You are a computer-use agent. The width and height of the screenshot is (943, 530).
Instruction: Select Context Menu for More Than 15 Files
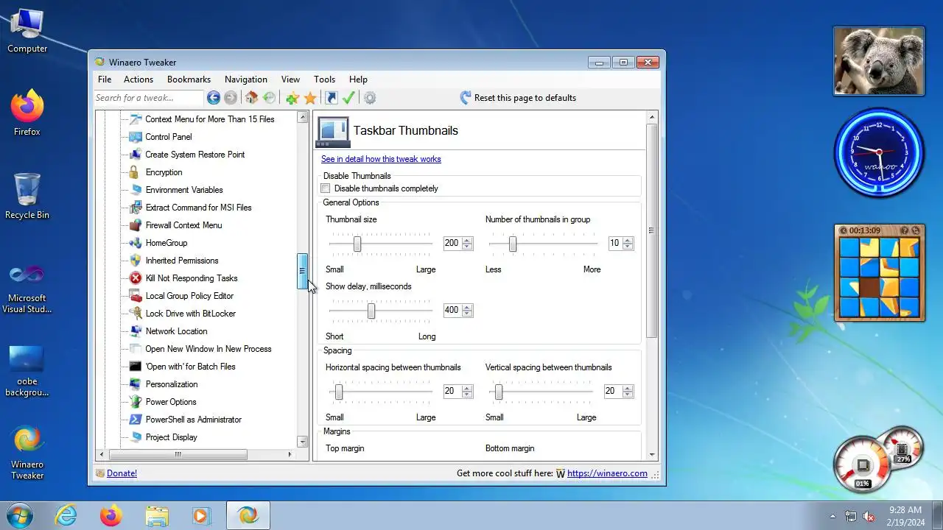[x=209, y=119]
